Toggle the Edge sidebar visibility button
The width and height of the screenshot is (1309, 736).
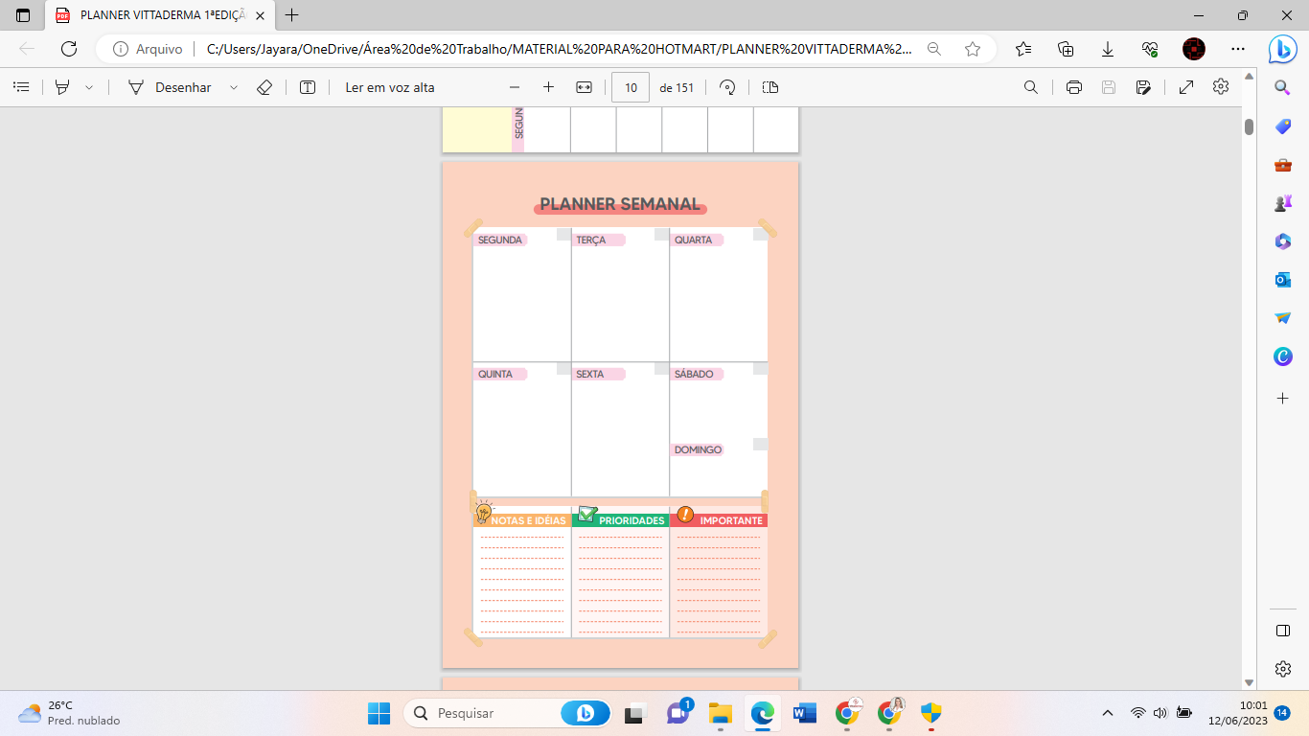[1283, 630]
